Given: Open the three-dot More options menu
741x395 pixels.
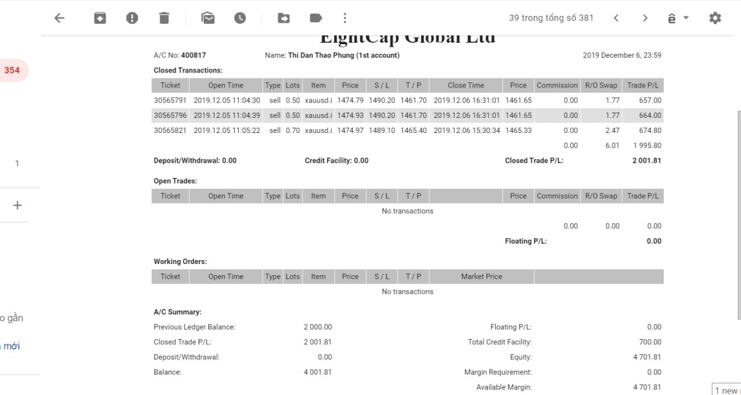Looking at the screenshot, I should click(345, 18).
